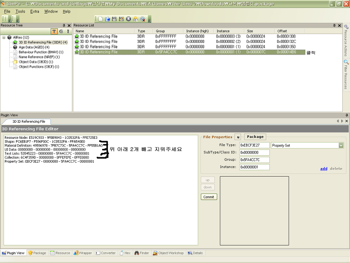This screenshot has height=263, width=350.
Task: Toggle the T view mode in Resource Tree
Action: (54, 32)
